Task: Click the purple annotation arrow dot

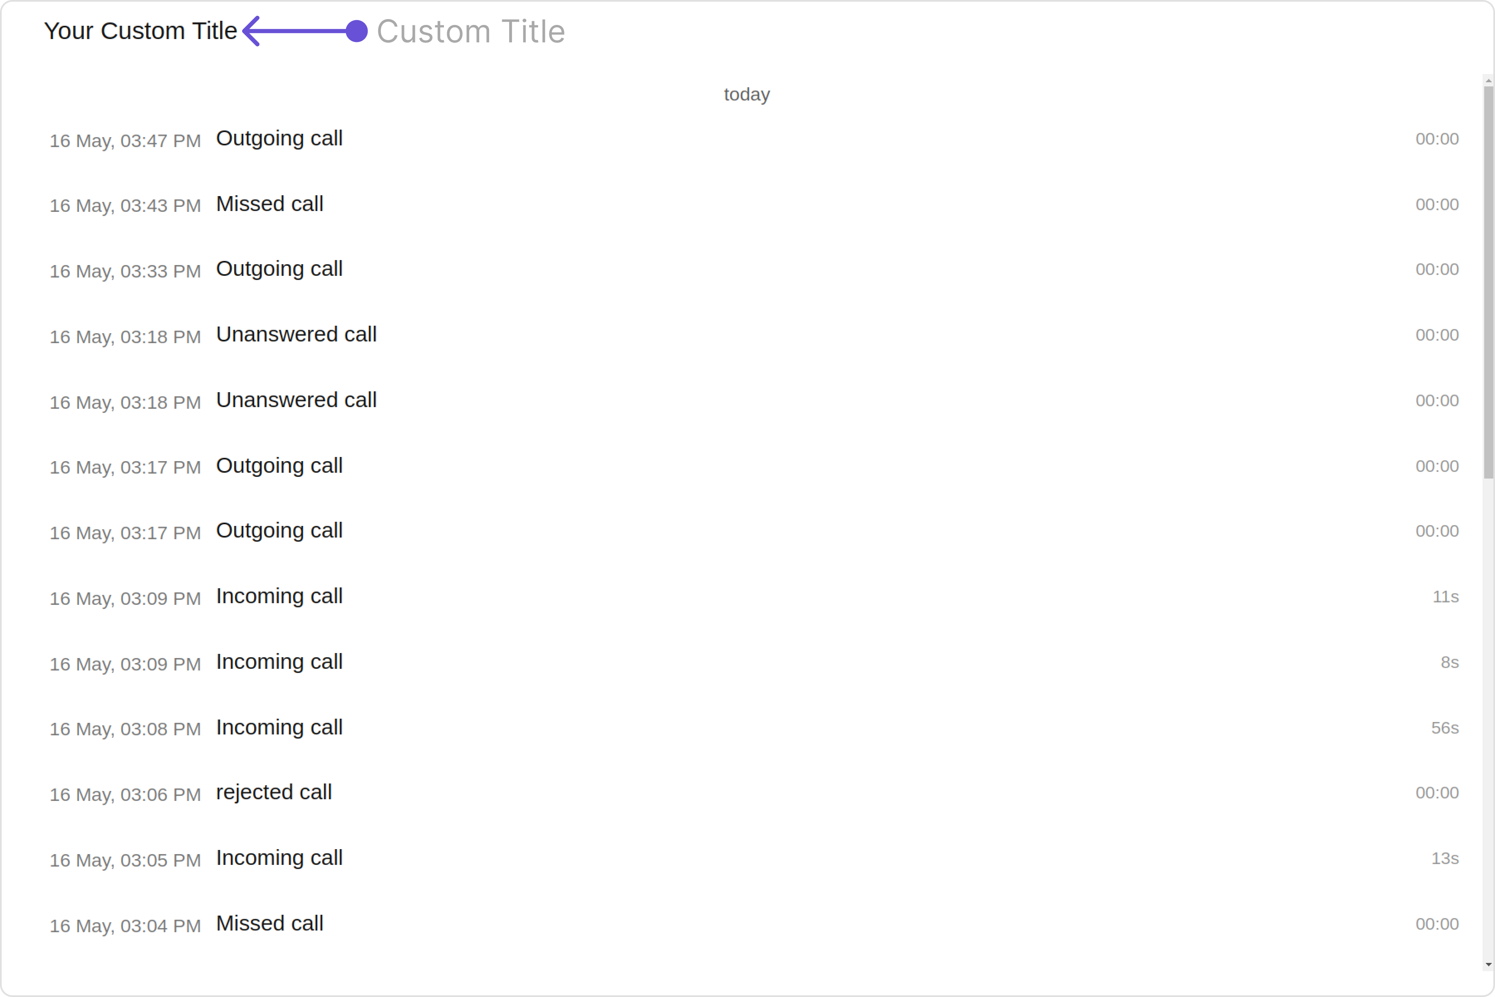Action: pos(357,31)
